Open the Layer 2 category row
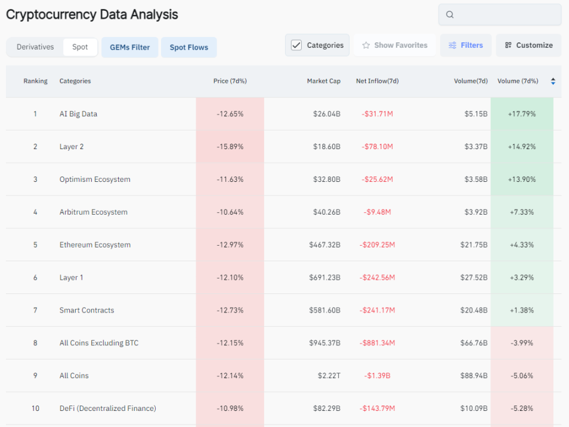The width and height of the screenshot is (569, 427). tap(72, 147)
